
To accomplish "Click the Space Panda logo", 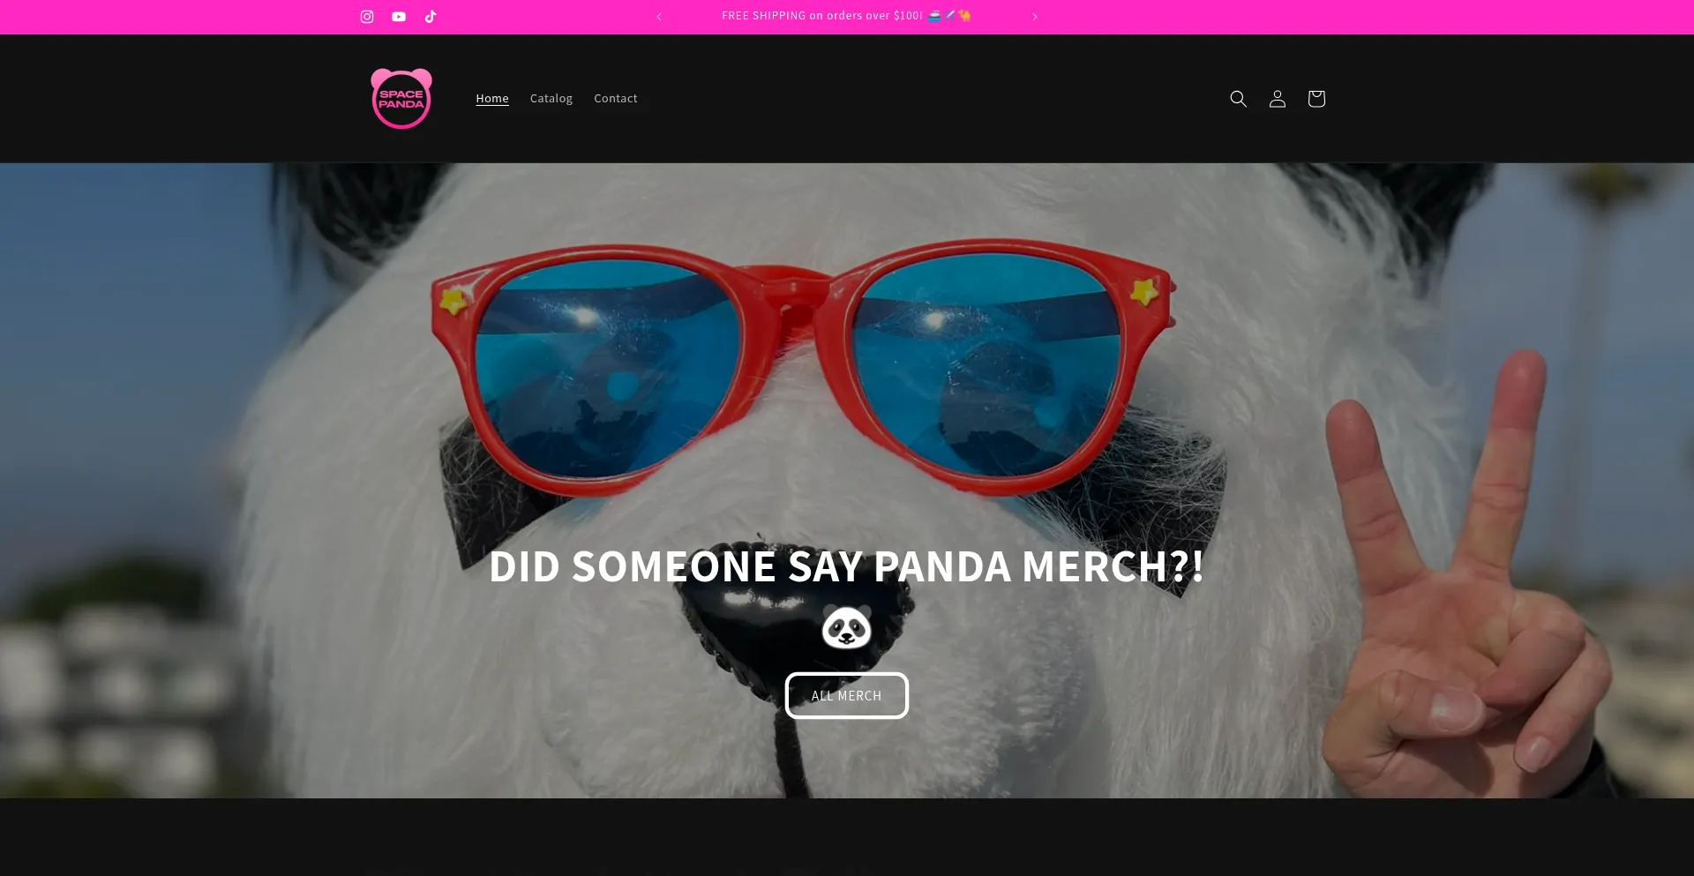I will click(x=401, y=99).
